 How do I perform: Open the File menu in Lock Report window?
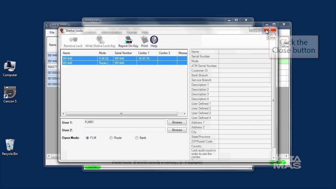coord(52,33)
